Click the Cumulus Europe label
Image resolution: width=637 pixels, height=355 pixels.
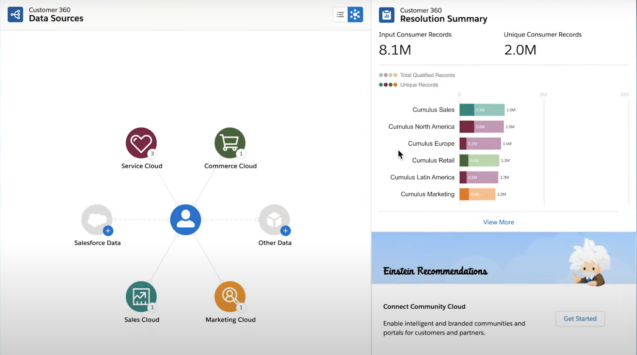coord(431,144)
